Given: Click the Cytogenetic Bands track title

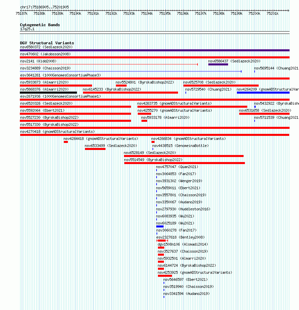Looking at the screenshot, I should coord(40,25).
